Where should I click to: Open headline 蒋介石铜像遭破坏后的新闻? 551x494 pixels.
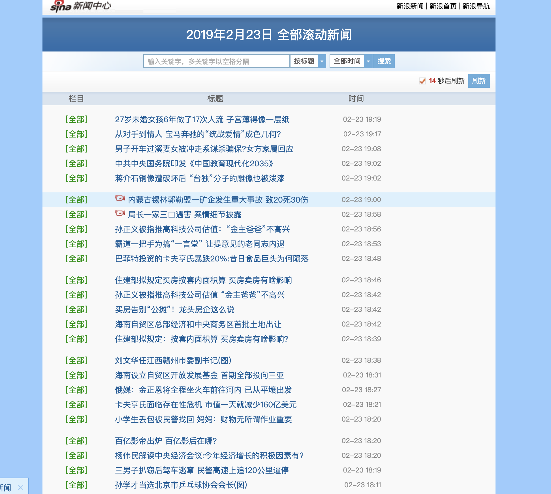click(200, 178)
